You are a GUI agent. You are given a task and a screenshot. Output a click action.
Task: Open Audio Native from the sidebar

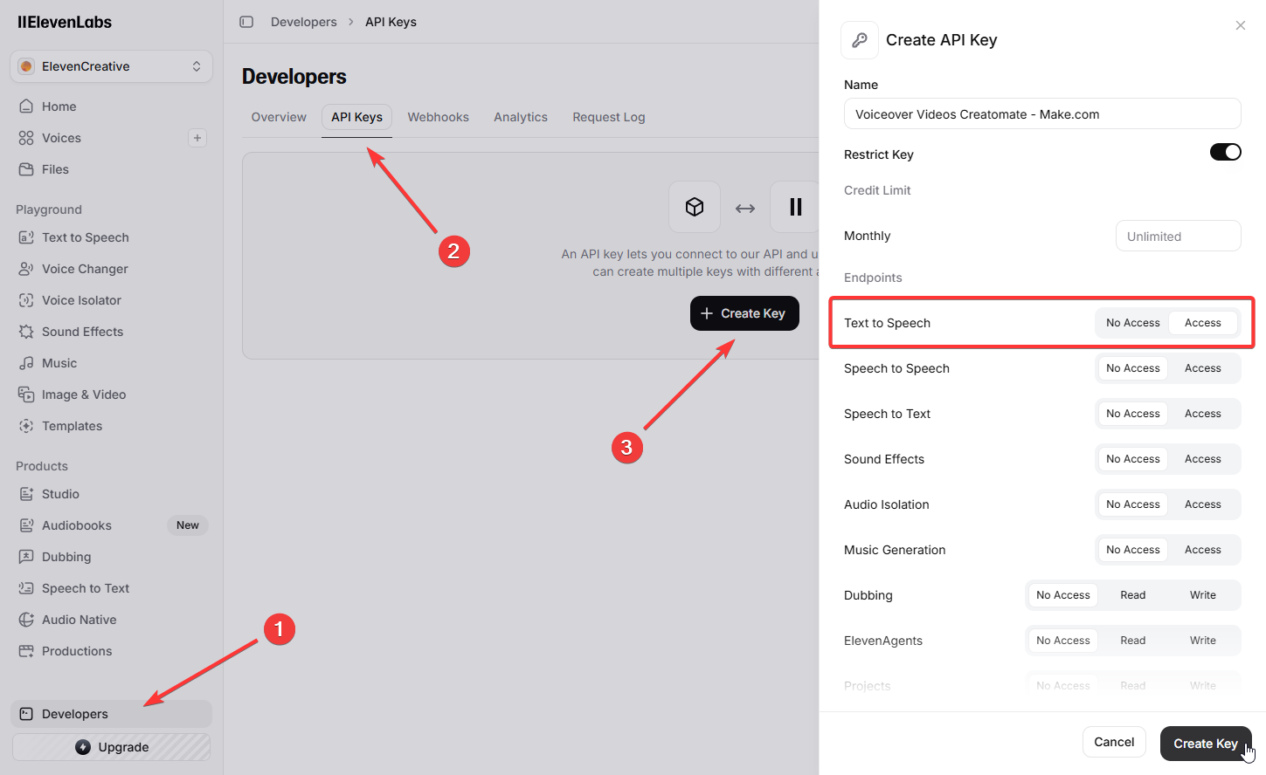[79, 620]
